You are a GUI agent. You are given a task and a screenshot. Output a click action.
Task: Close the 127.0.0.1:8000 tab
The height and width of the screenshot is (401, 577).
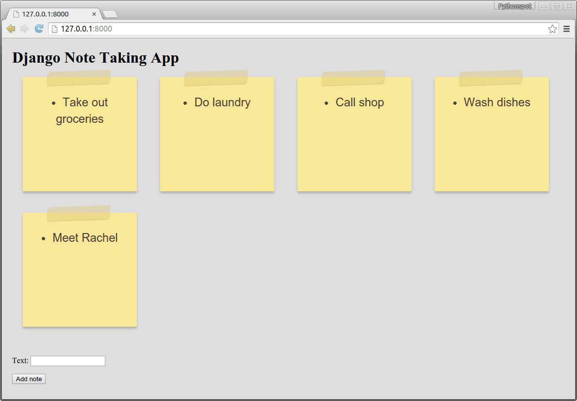(94, 14)
